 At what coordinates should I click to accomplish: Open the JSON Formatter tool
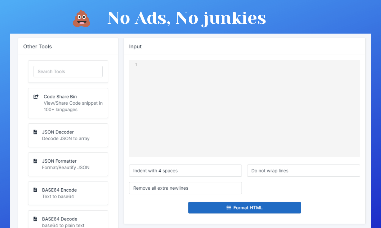click(x=68, y=164)
